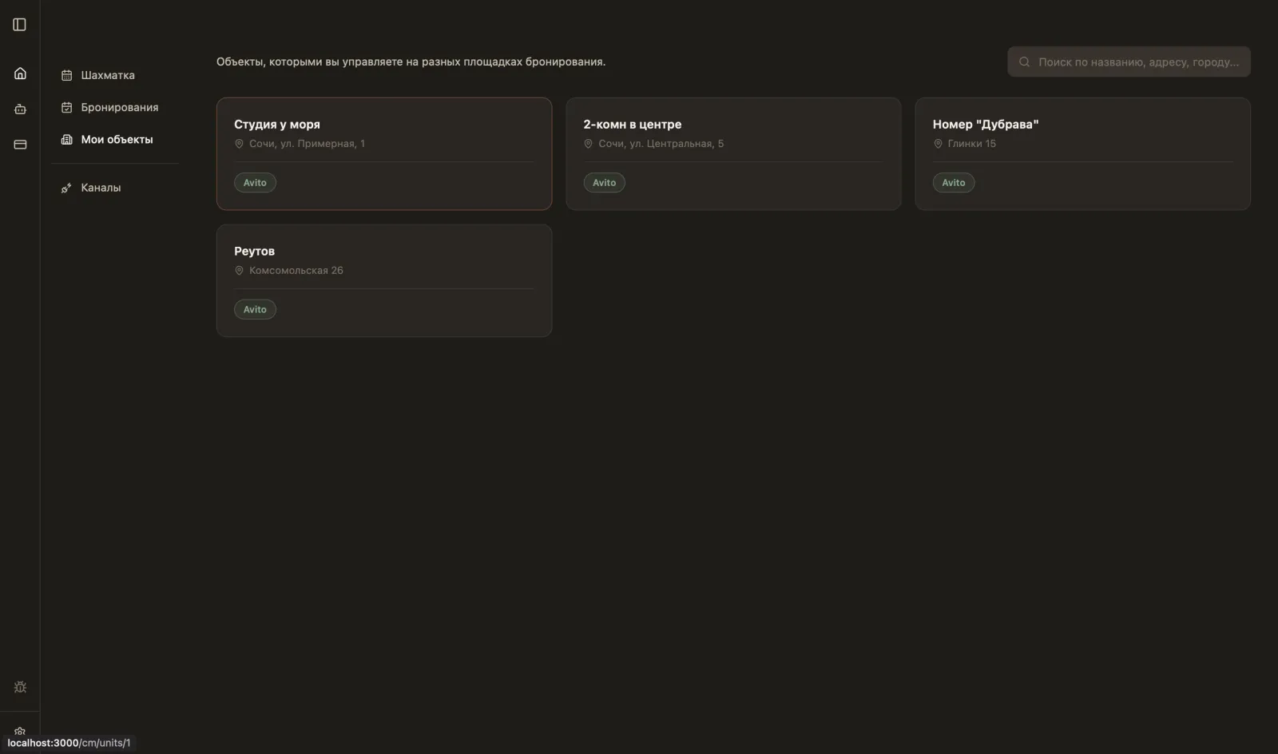The image size is (1278, 754).
Task: Click Avito badge on Студия у моря
Action: coord(255,183)
